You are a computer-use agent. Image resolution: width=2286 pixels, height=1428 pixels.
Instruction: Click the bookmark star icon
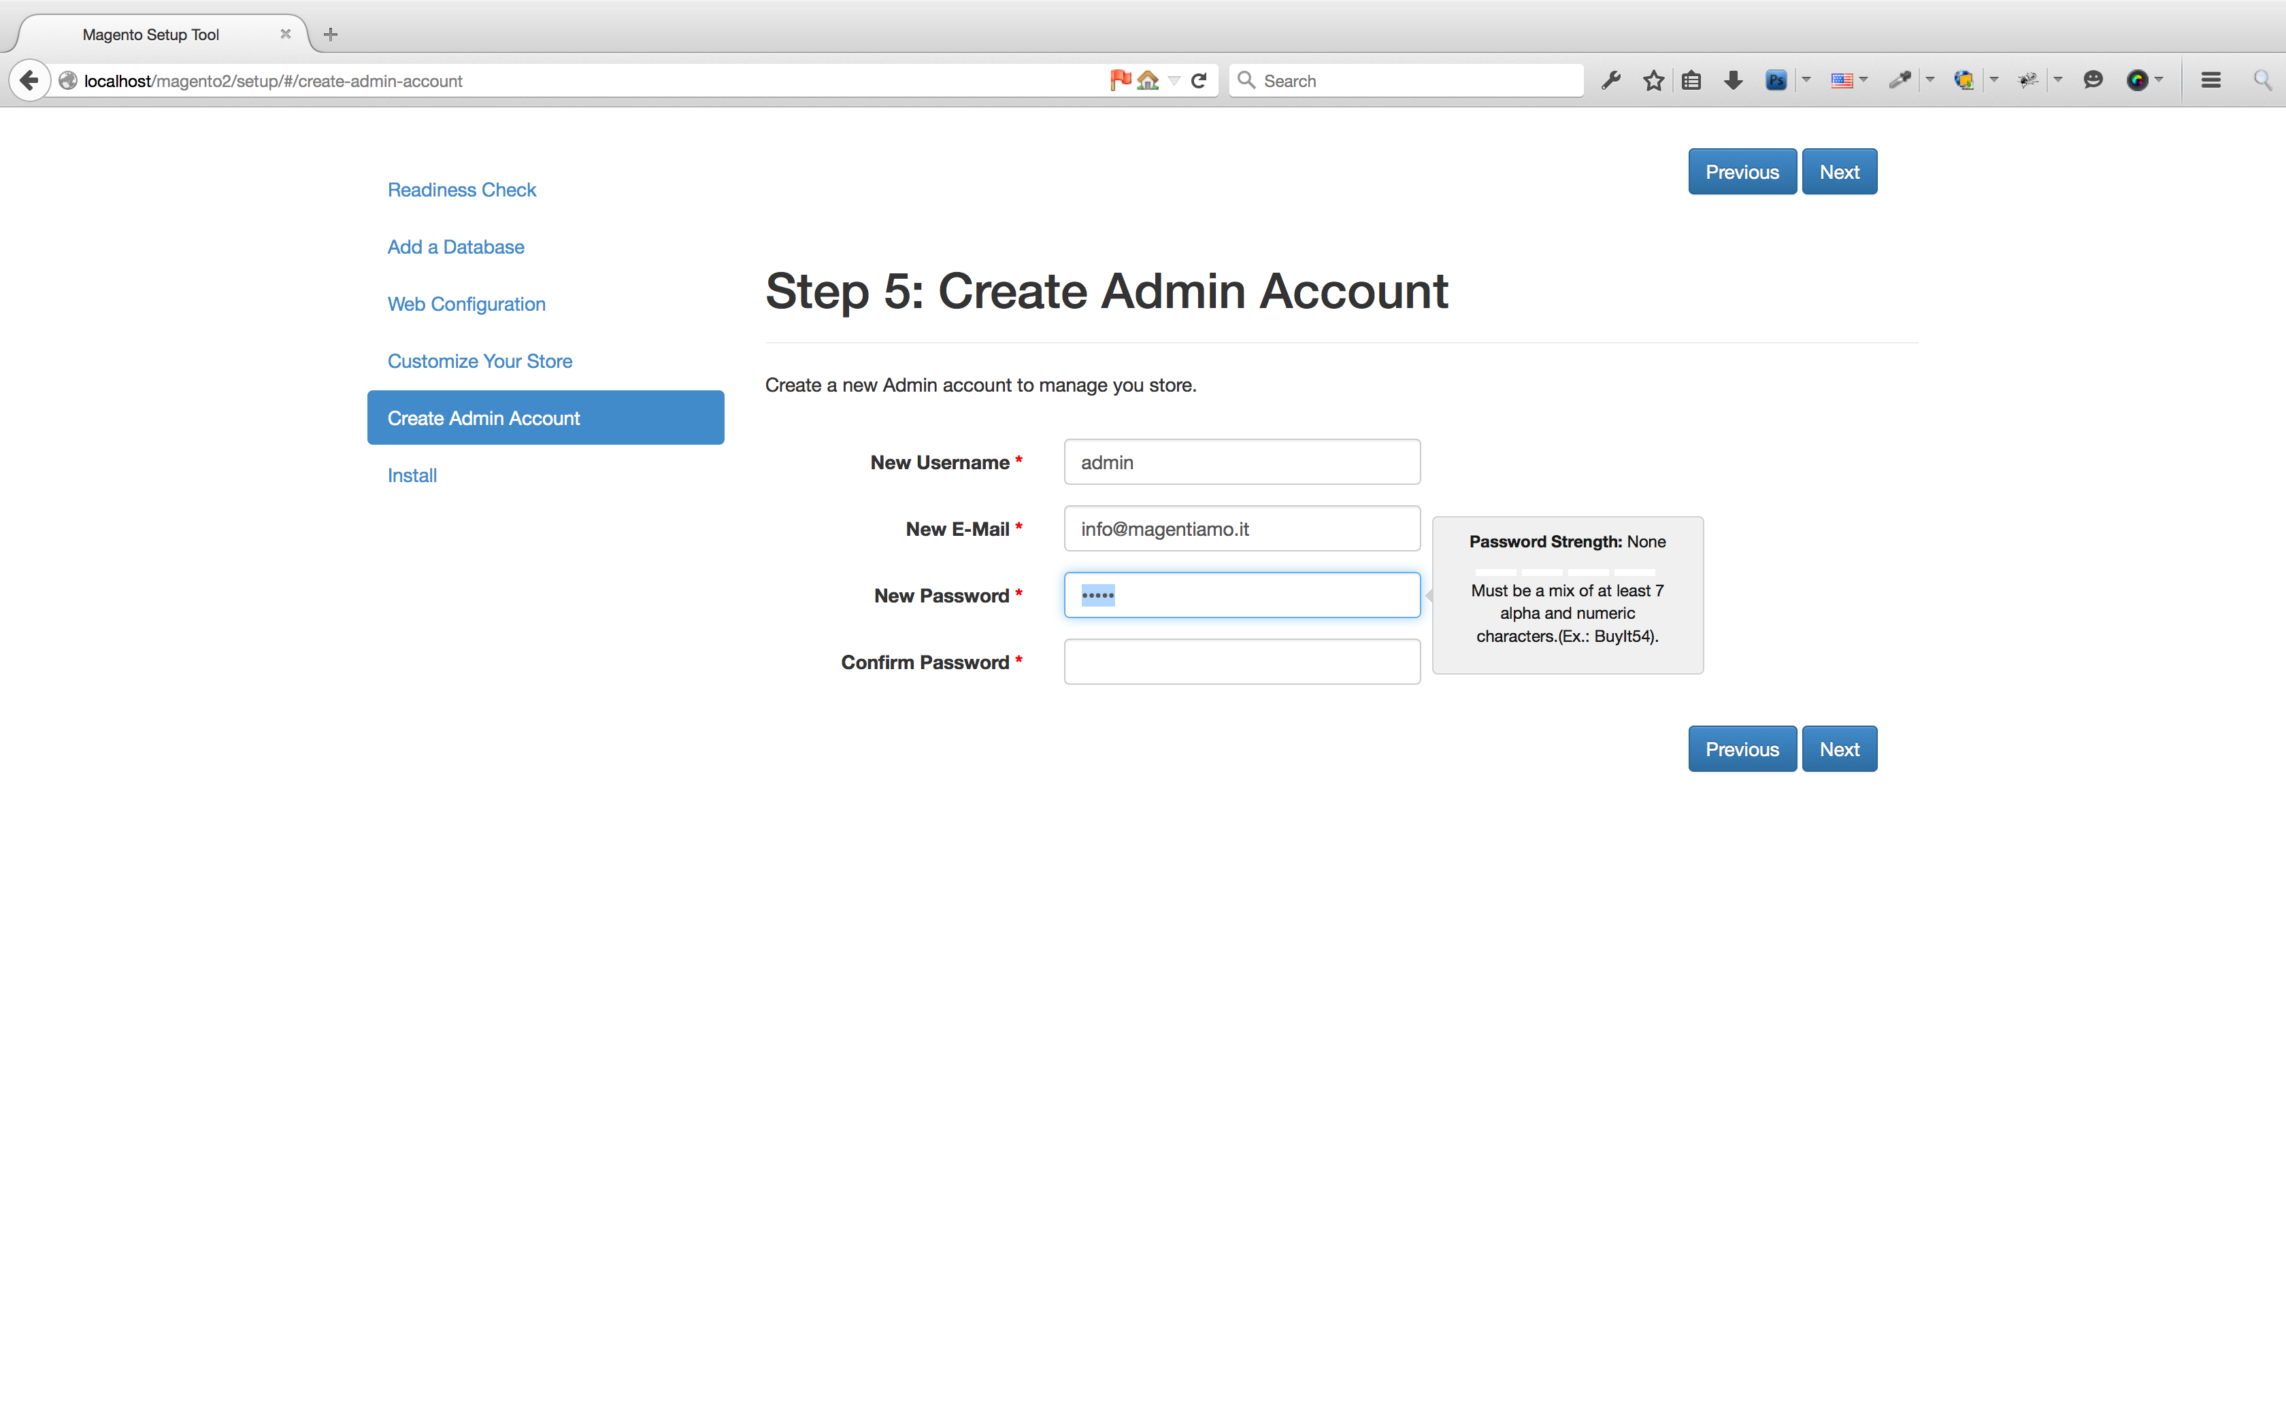coord(1653,80)
